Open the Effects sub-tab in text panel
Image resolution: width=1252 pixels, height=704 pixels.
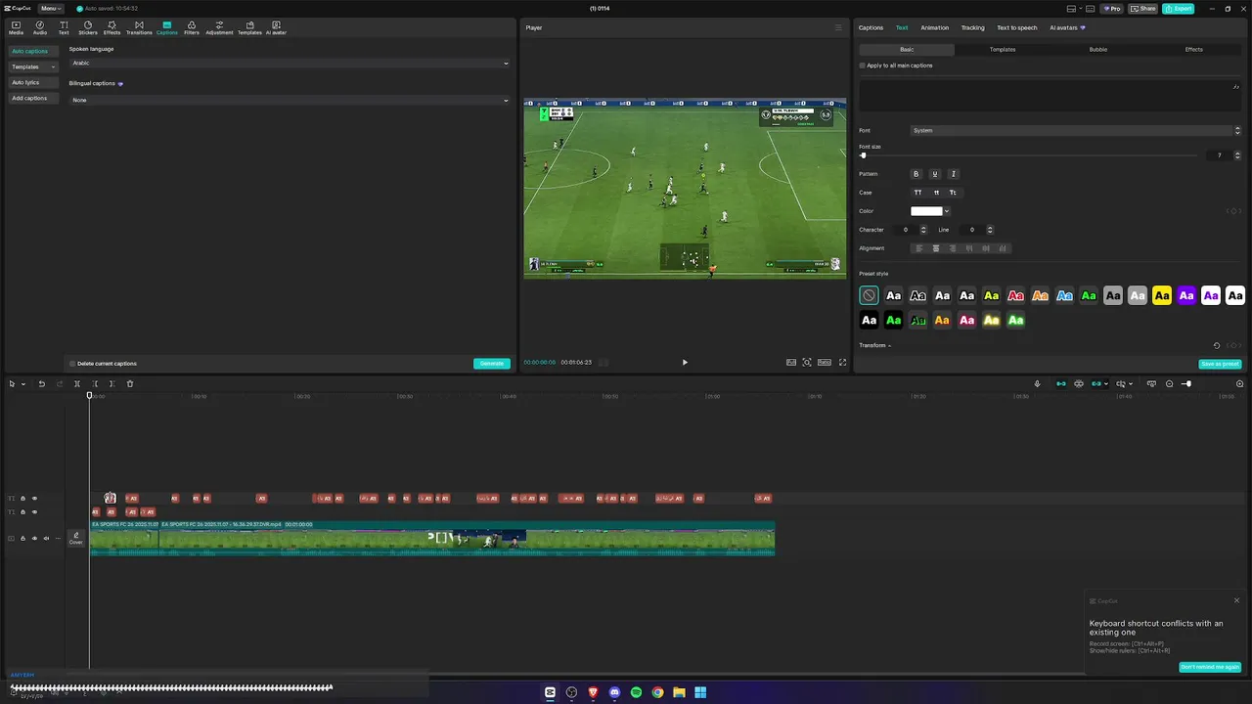(x=1194, y=49)
